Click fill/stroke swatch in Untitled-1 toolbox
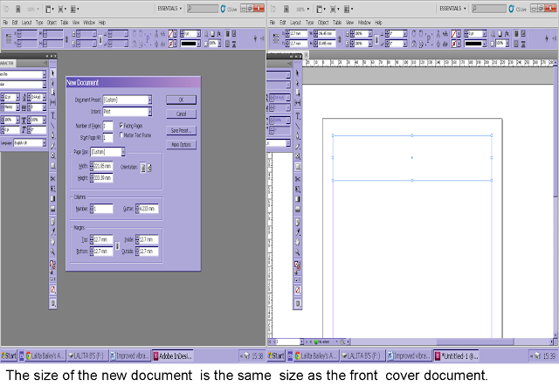This screenshot has height=386, width=559. (298, 265)
